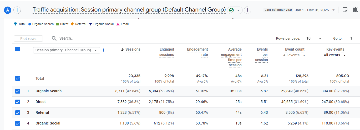Uncheck the Direct row checkbox
This screenshot has width=360, height=130.
pyautogui.click(x=18, y=102)
